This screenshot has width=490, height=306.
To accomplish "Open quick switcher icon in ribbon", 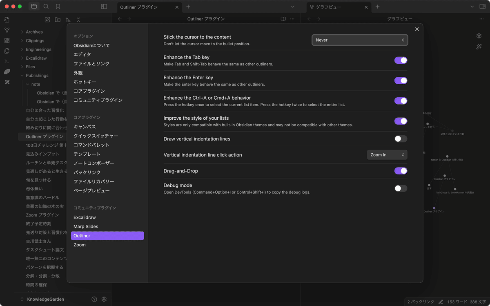I will tap(7, 20).
